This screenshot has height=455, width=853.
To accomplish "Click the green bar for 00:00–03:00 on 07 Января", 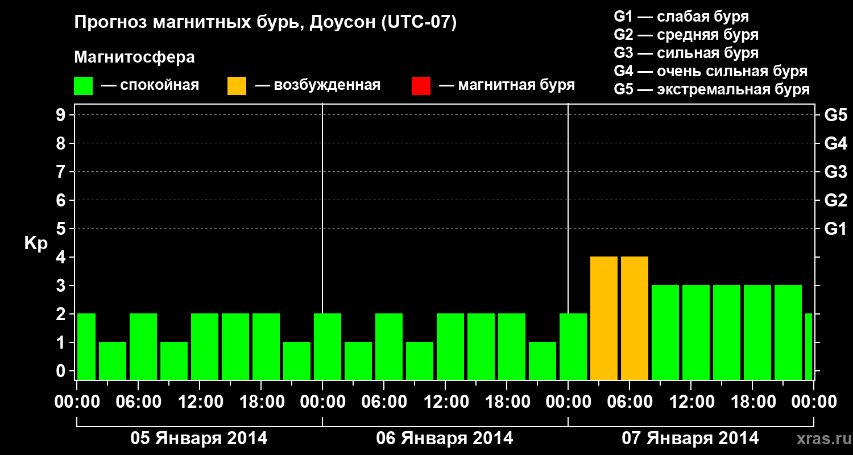I will pos(573,346).
